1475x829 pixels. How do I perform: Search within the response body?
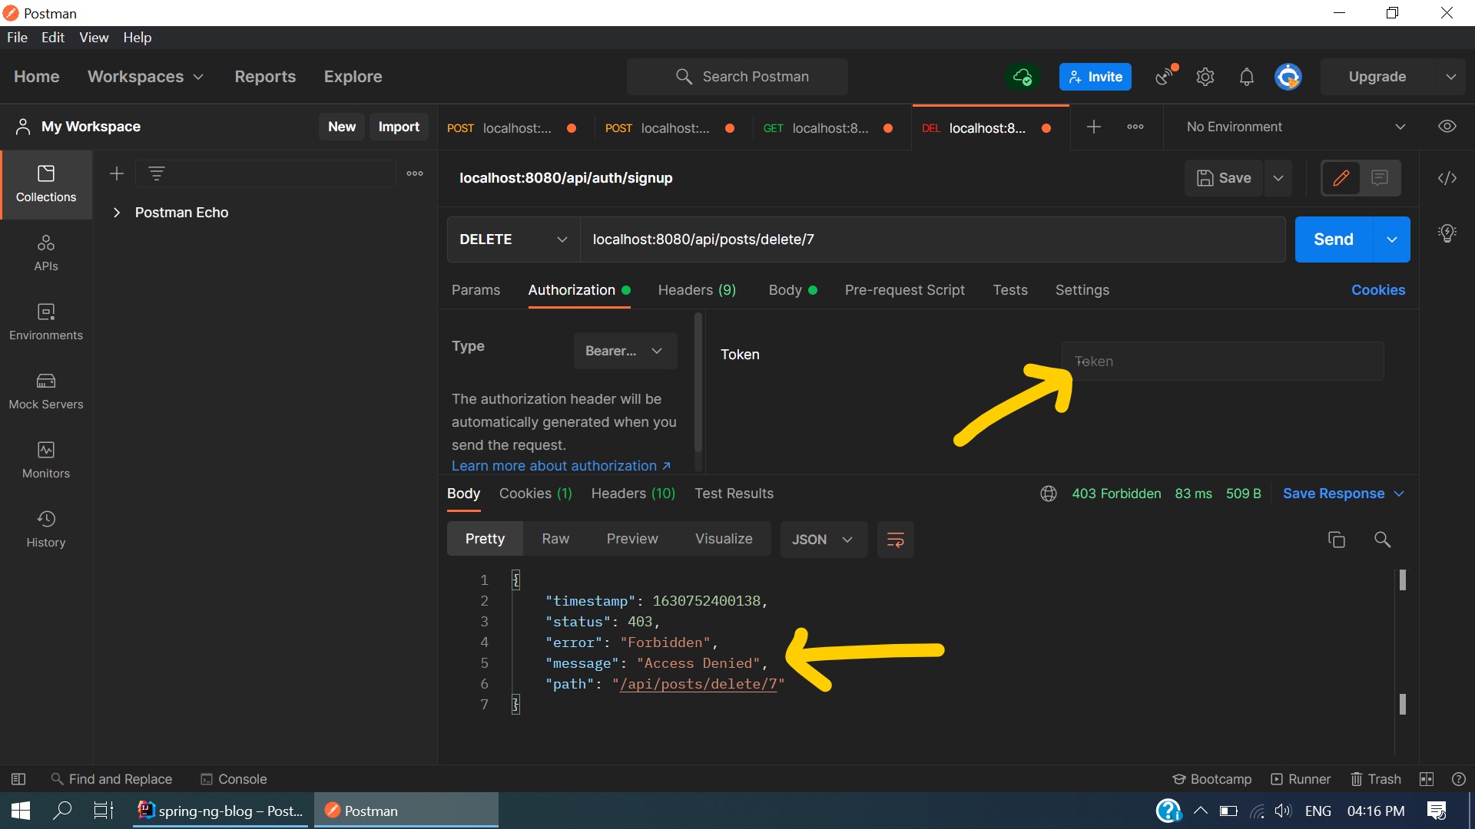point(1383,540)
